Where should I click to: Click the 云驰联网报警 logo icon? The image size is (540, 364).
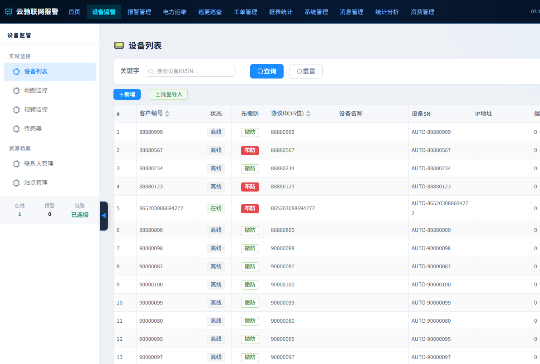click(9, 12)
